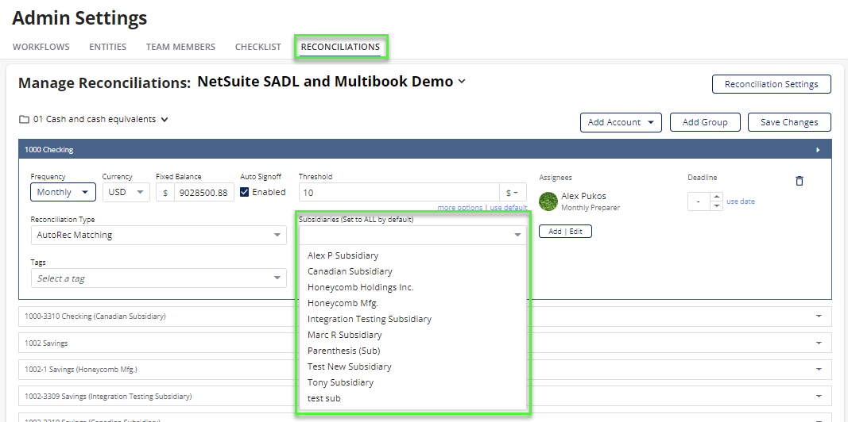Click the Deadline value field

coord(699,201)
